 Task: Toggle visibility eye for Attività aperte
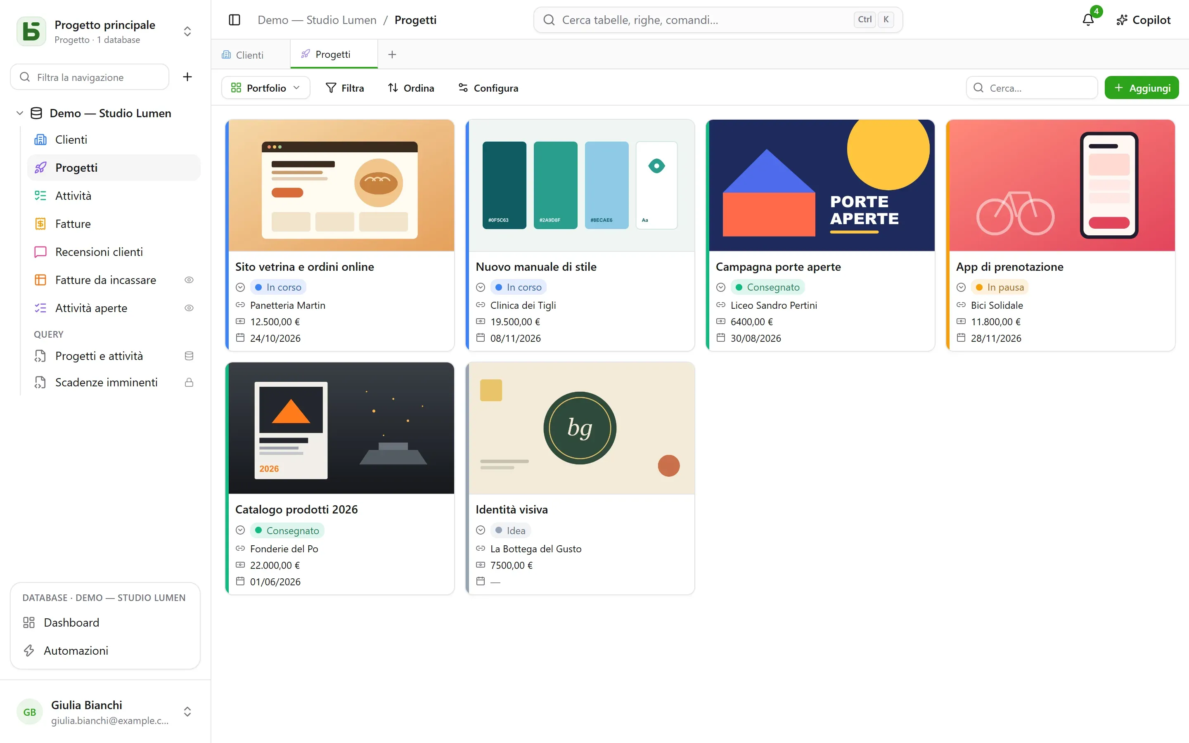click(189, 308)
